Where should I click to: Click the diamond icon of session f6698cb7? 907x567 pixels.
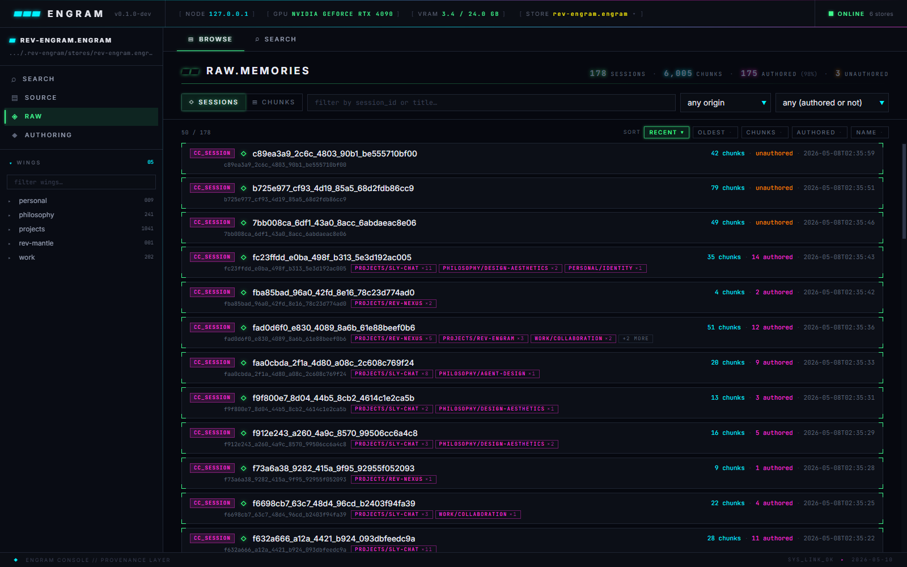click(x=244, y=503)
